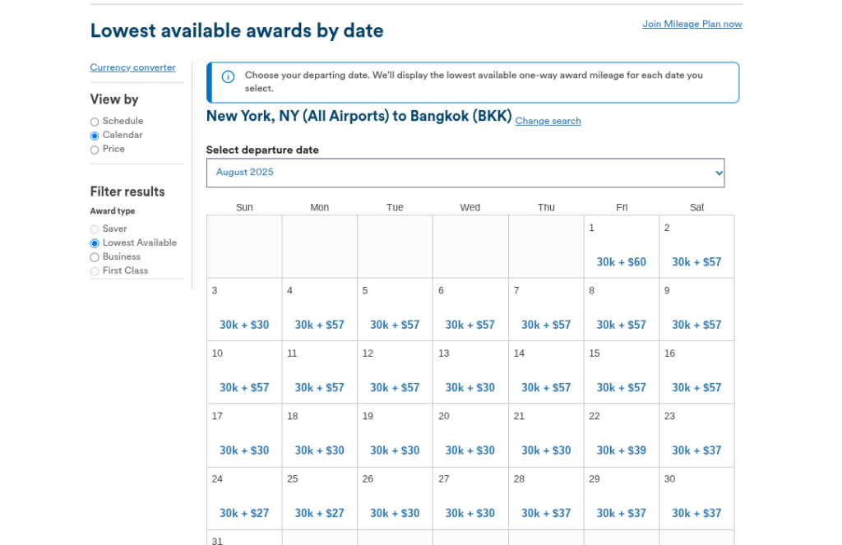
Task: Click the Join Mileage Plan now link
Action: point(692,24)
